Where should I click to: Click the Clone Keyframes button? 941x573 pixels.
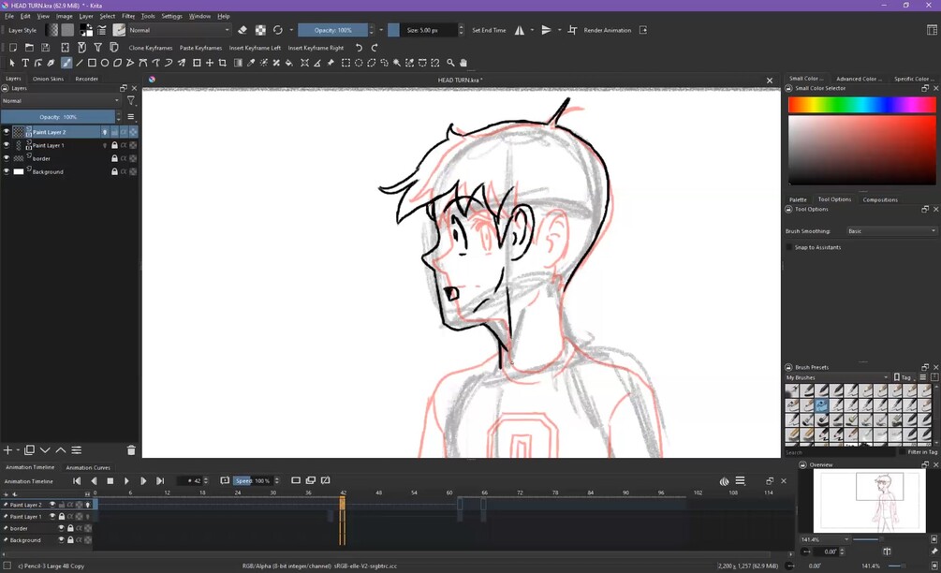point(151,48)
